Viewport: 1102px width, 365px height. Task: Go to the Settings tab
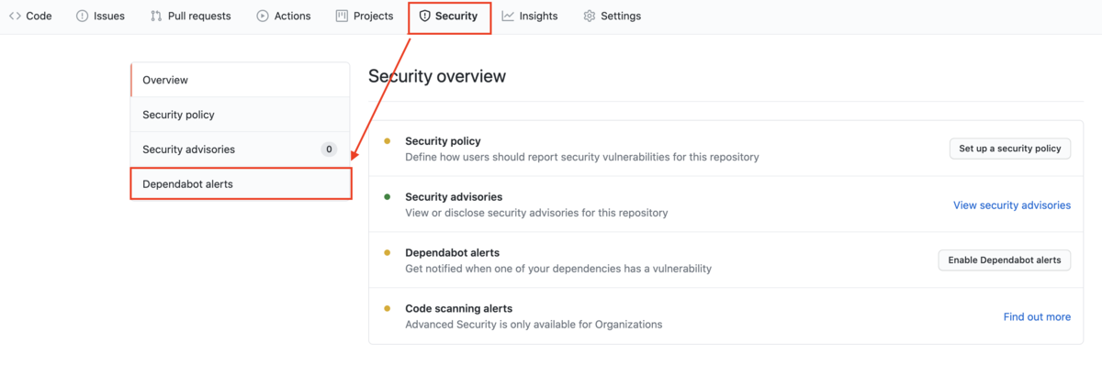[x=613, y=16]
